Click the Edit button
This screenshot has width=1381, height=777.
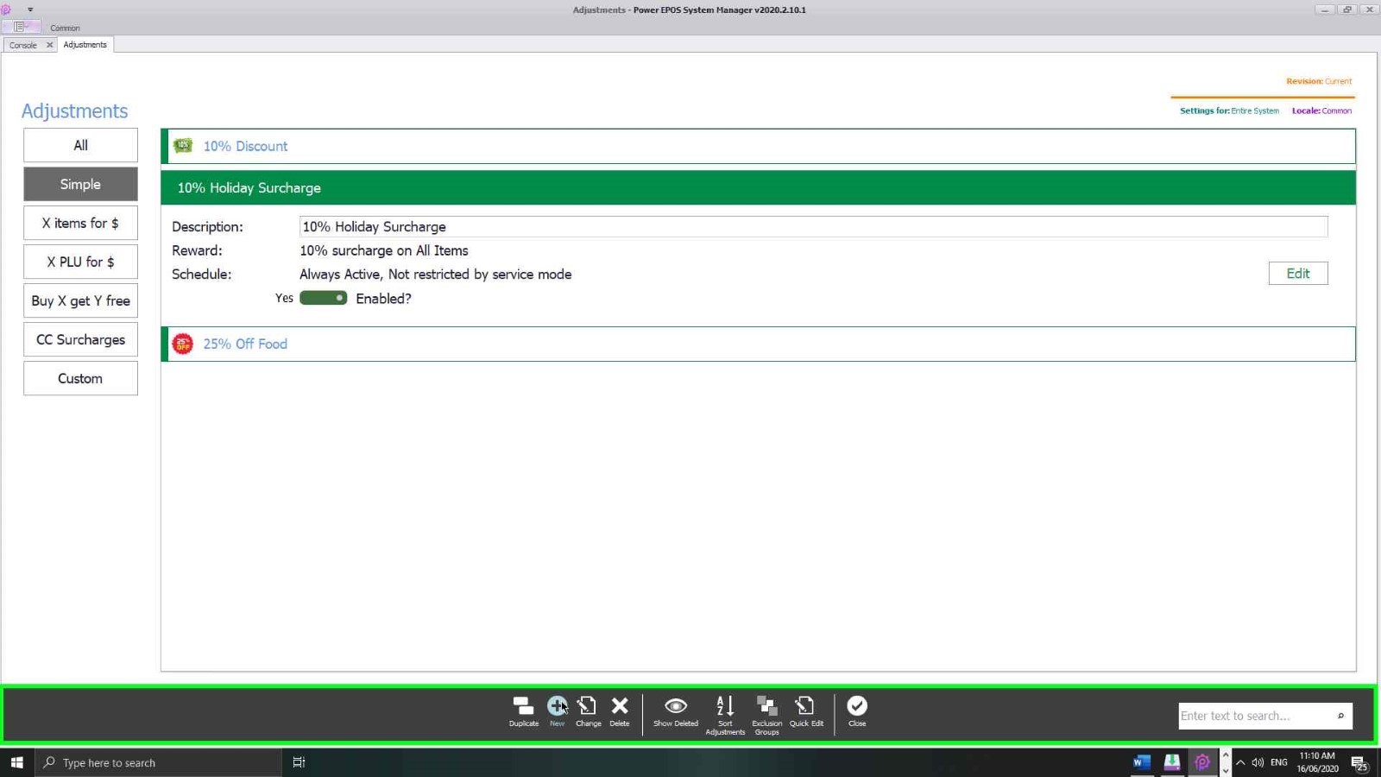pyautogui.click(x=1298, y=273)
